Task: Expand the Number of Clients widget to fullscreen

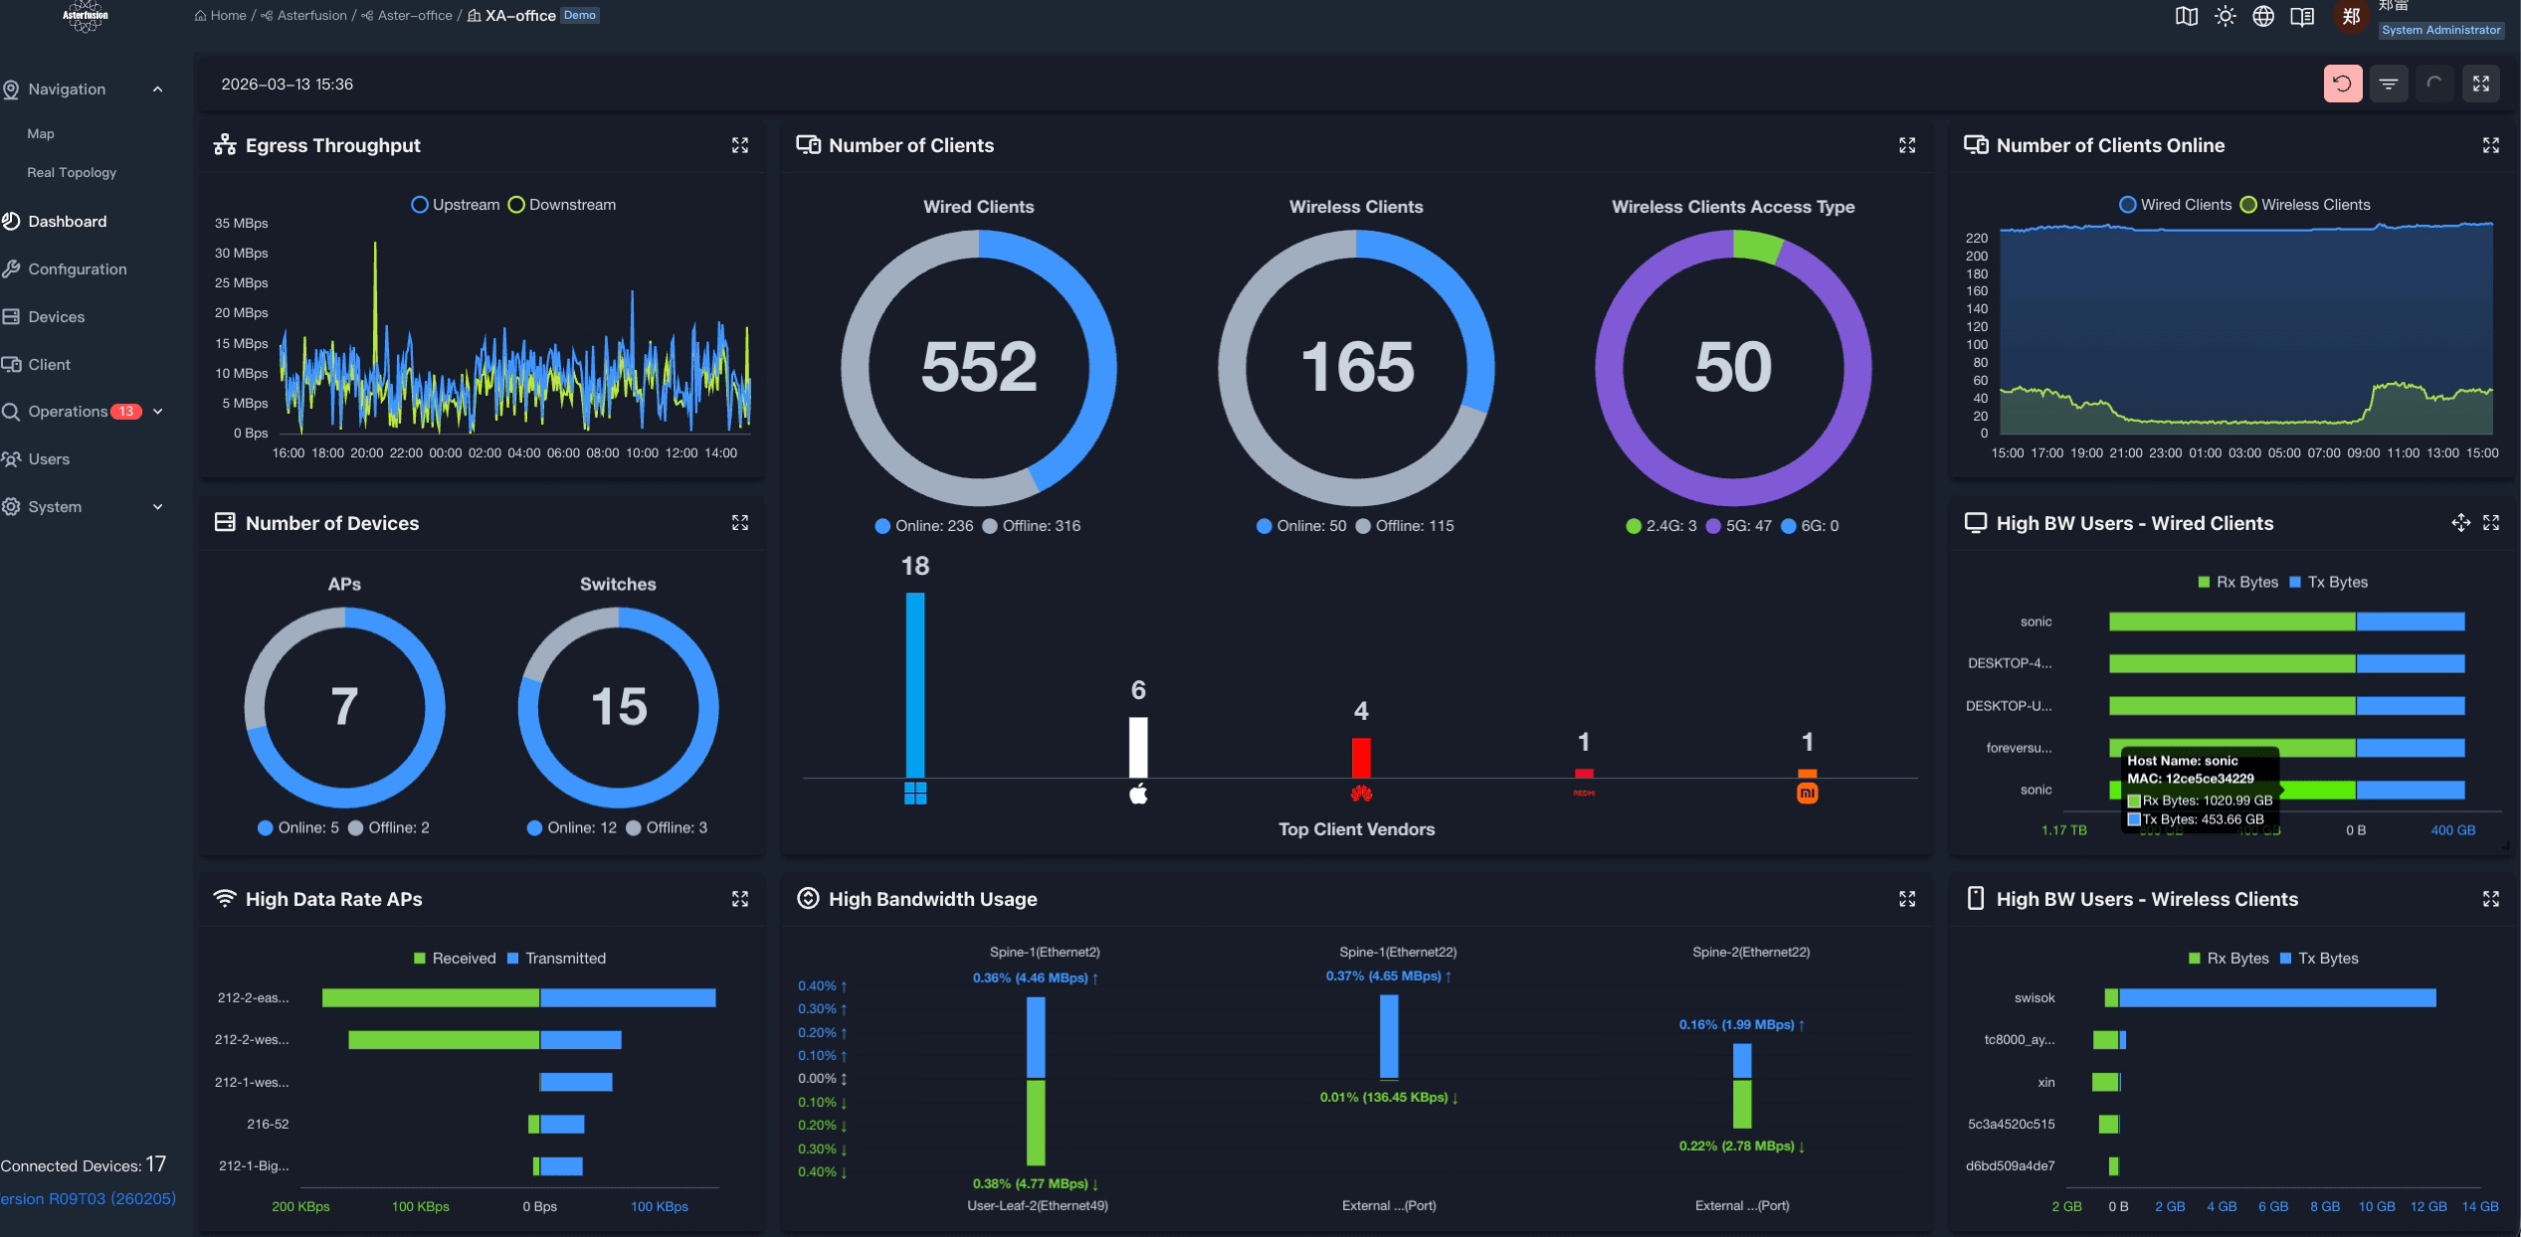Action: click(x=1907, y=145)
